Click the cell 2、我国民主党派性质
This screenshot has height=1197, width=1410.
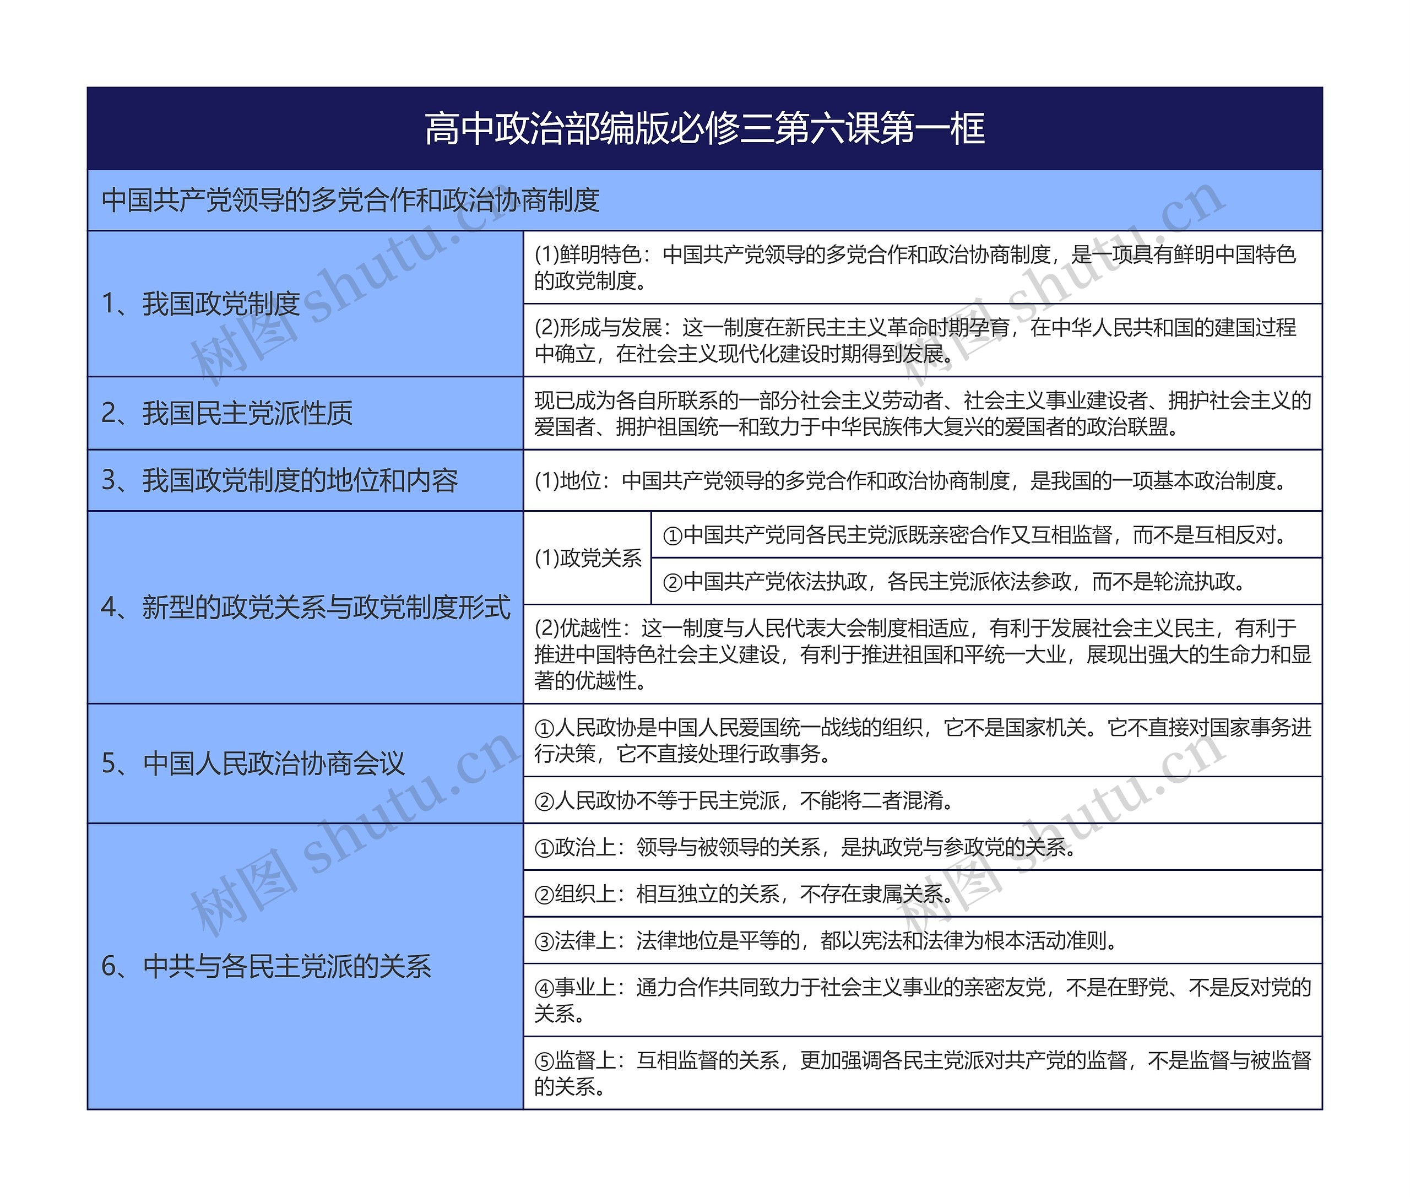(305, 413)
